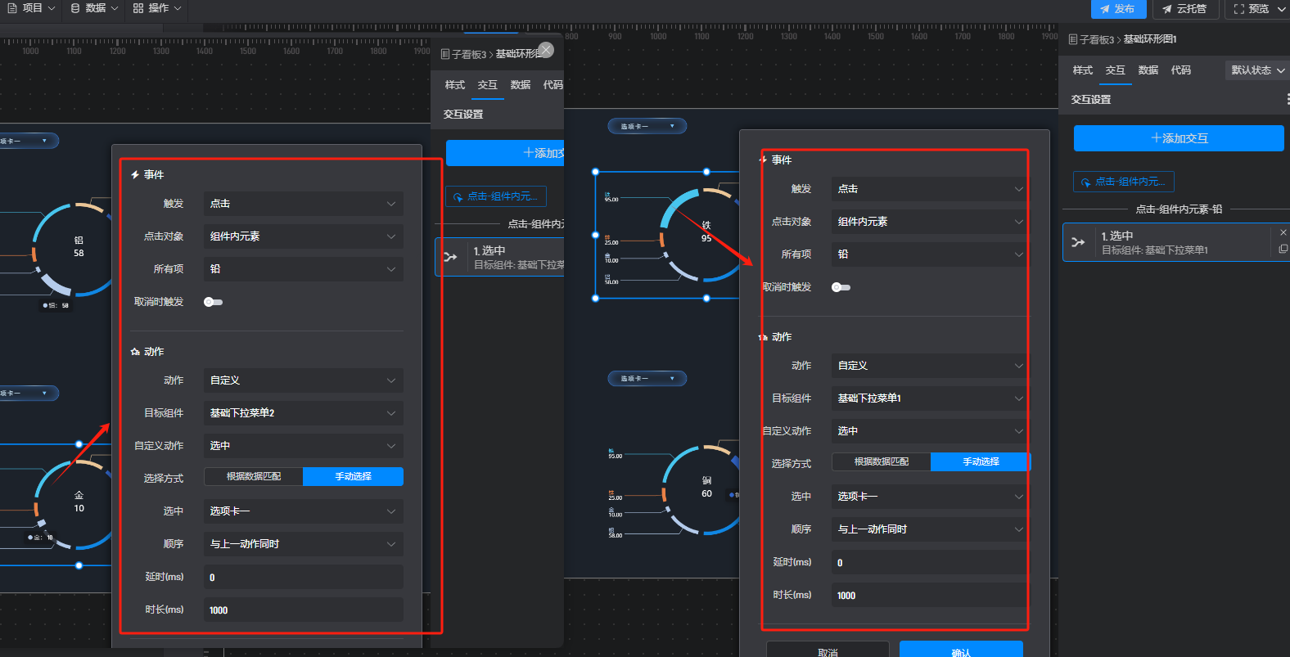This screenshot has height=657, width=1290.
Task: Toggle 取消时触发 switch in 基础下拉菜单2 dialog
Action: 214,302
